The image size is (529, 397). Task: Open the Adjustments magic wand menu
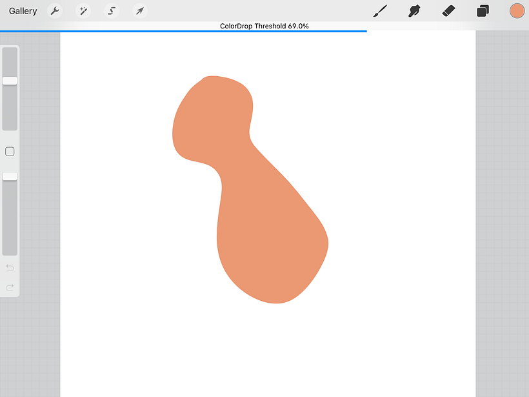[x=83, y=11]
